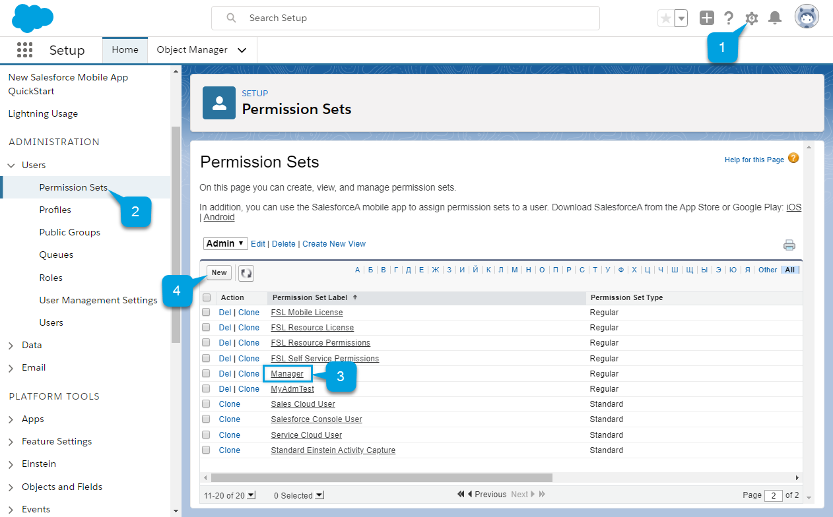Click the printable view printer icon

tap(789, 245)
